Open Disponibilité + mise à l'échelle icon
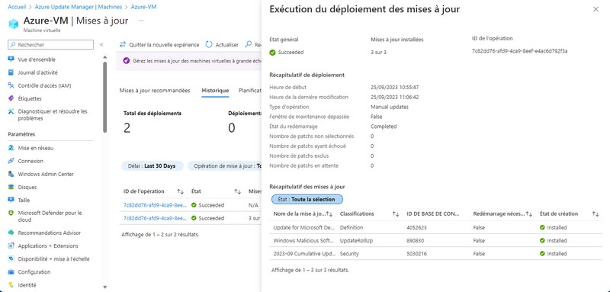The height and width of the screenshot is (292, 610). (x=11, y=259)
